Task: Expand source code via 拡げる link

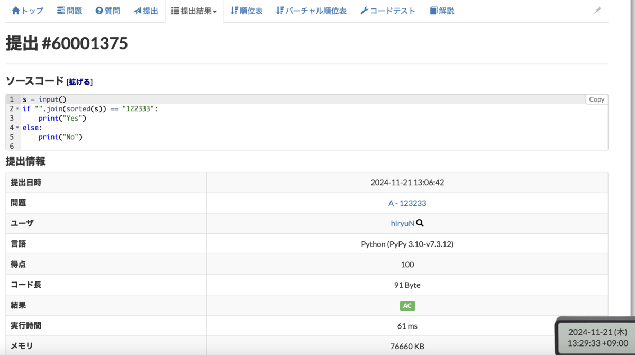Action: pyautogui.click(x=79, y=82)
